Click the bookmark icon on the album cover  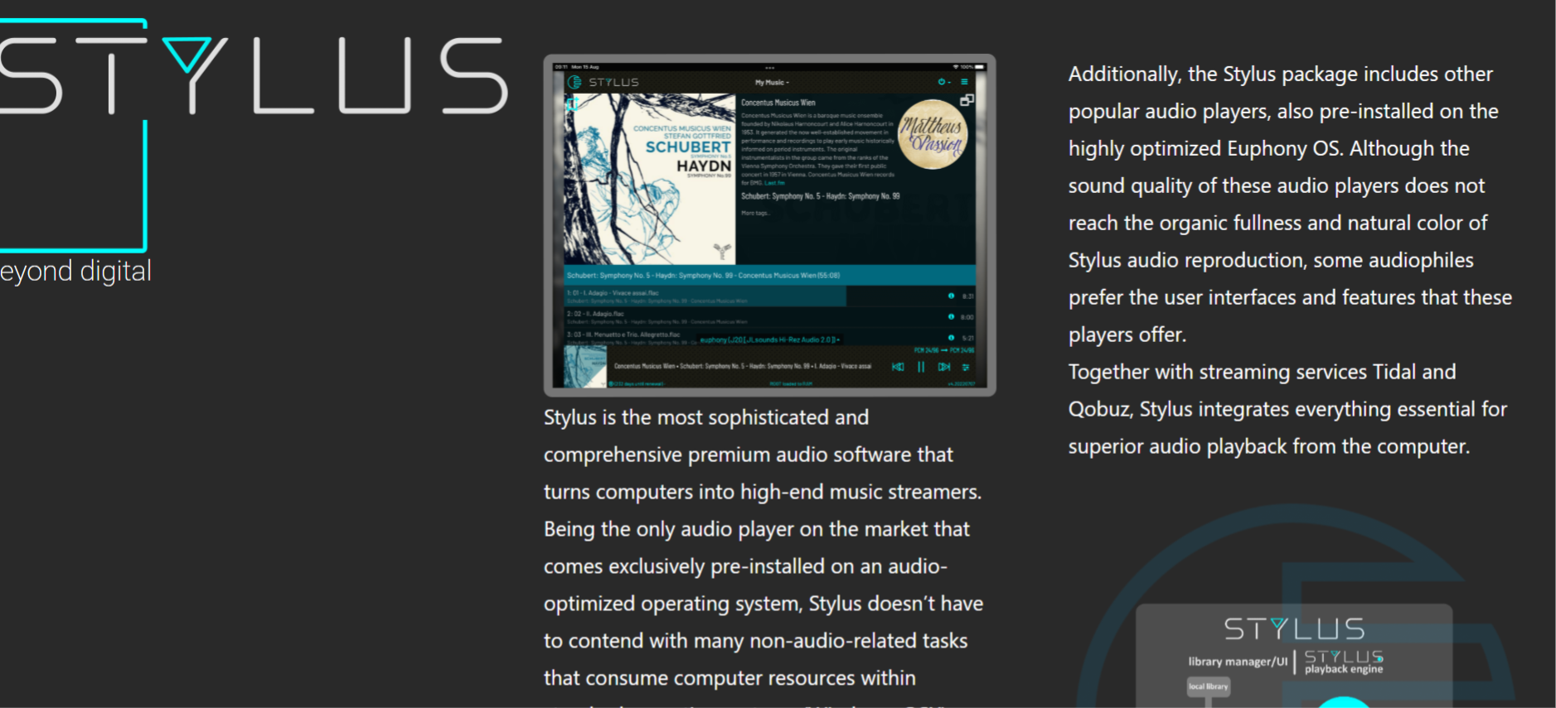[x=572, y=104]
